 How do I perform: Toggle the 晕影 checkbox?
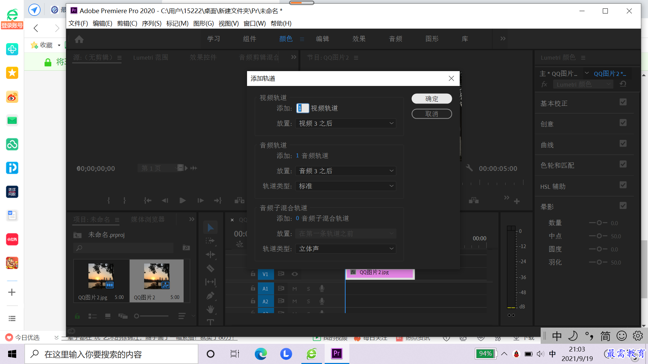(623, 206)
